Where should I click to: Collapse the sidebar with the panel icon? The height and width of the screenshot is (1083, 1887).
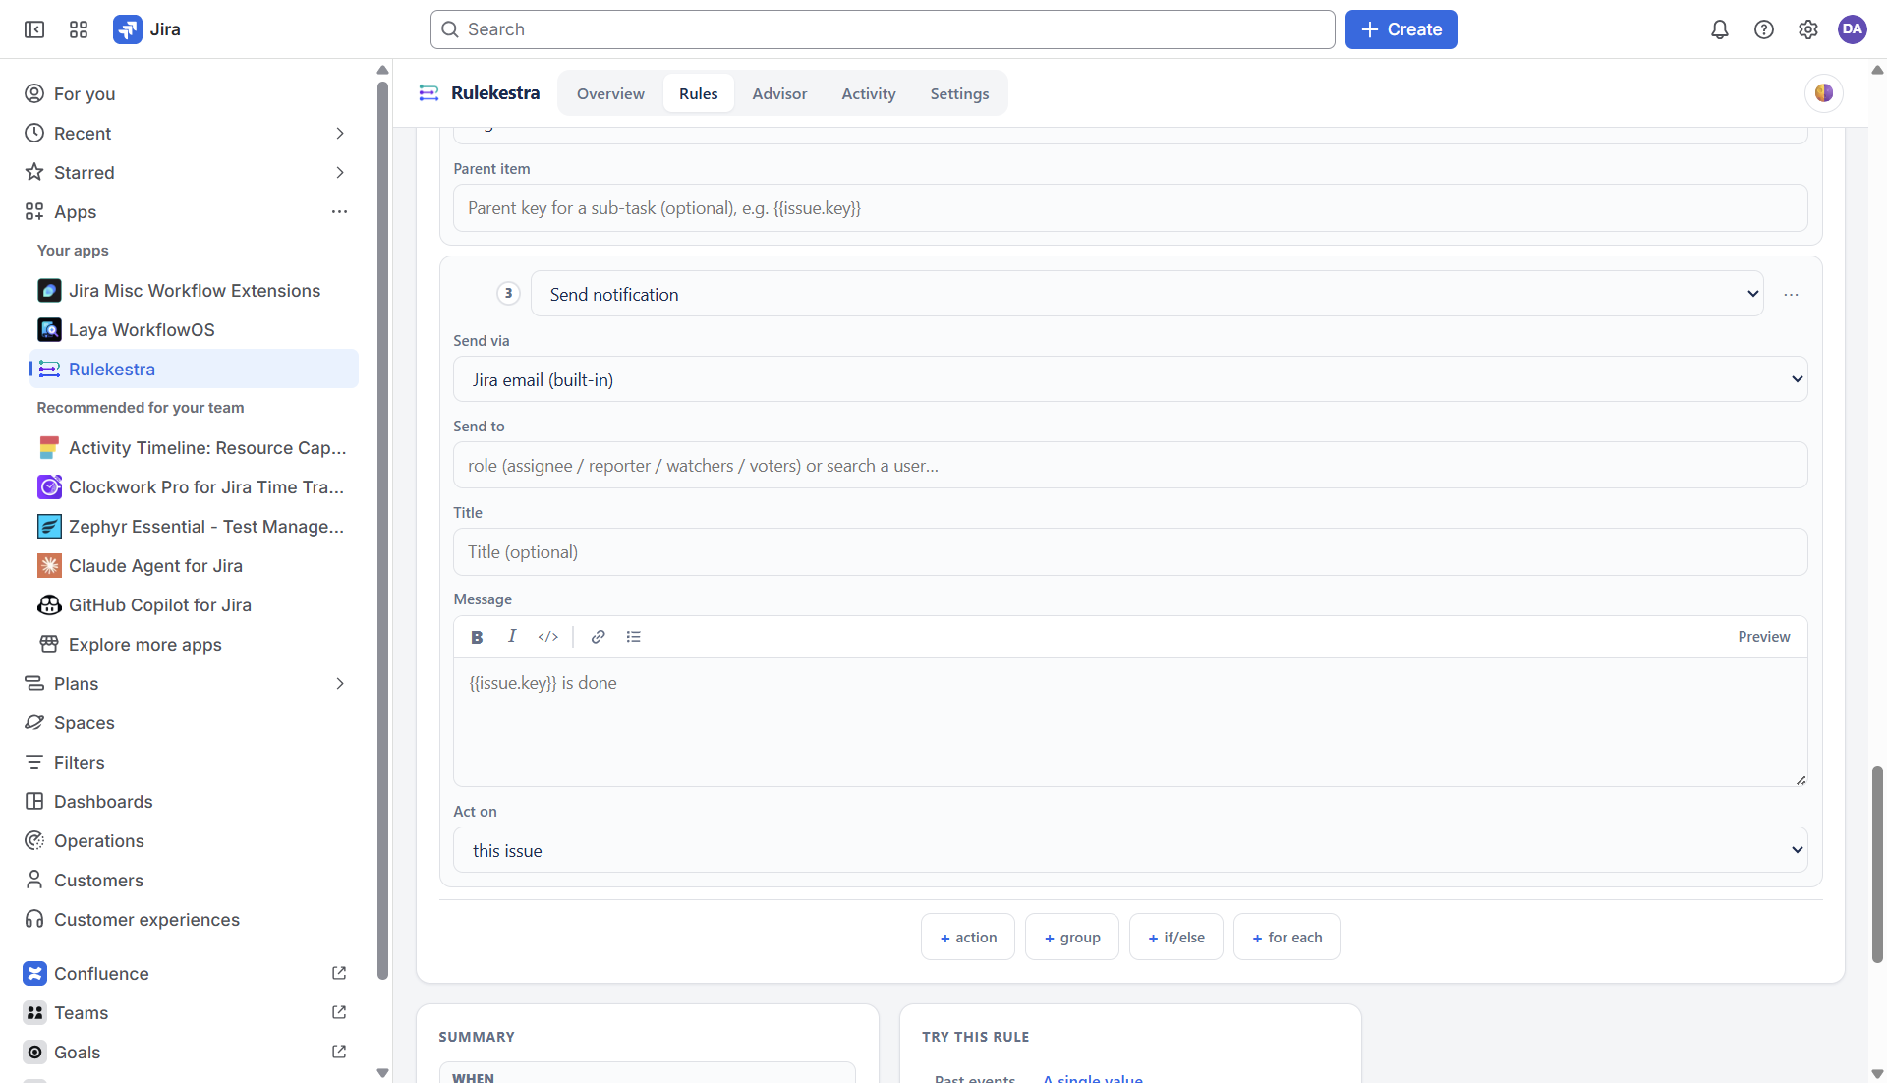[34, 29]
